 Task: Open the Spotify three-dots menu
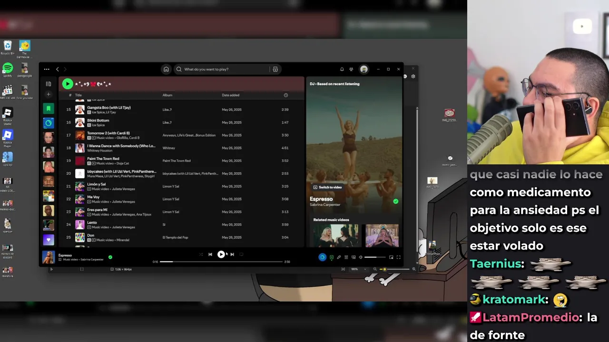[x=47, y=69]
